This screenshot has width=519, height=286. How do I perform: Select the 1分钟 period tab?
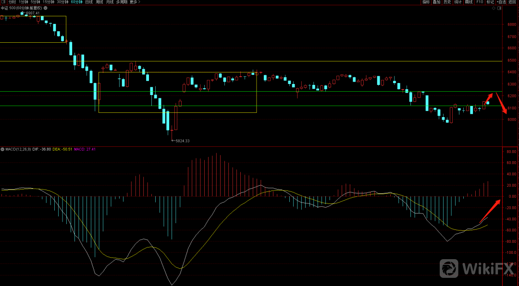click(x=23, y=2)
